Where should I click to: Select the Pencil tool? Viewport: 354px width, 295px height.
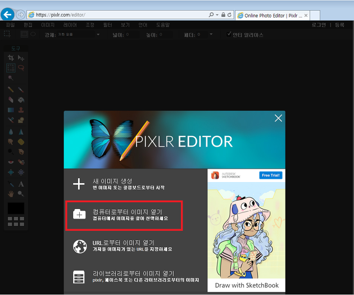(11, 89)
